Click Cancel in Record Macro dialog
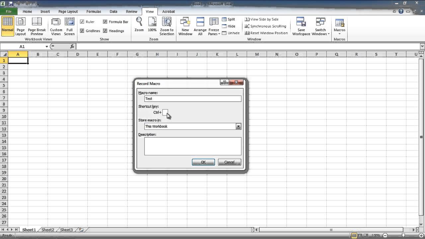Viewport: 425px width, 239px height. [229, 162]
